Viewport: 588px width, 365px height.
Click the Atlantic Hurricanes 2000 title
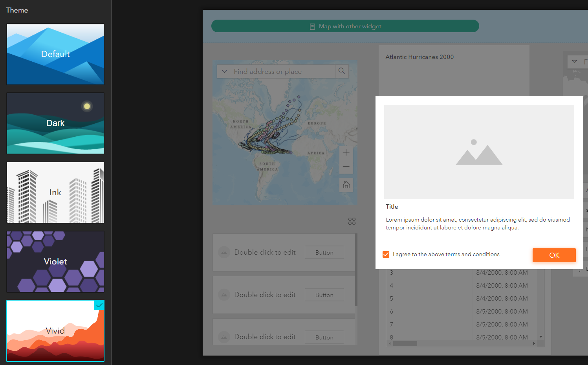click(x=419, y=57)
